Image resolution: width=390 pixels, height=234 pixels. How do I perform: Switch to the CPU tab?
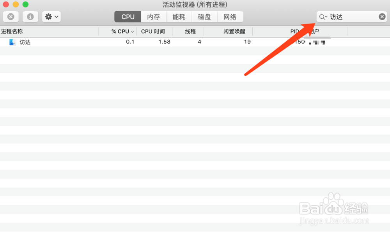pos(128,17)
